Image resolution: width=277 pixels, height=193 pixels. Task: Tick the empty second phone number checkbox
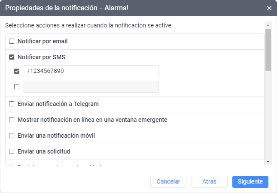click(x=17, y=87)
